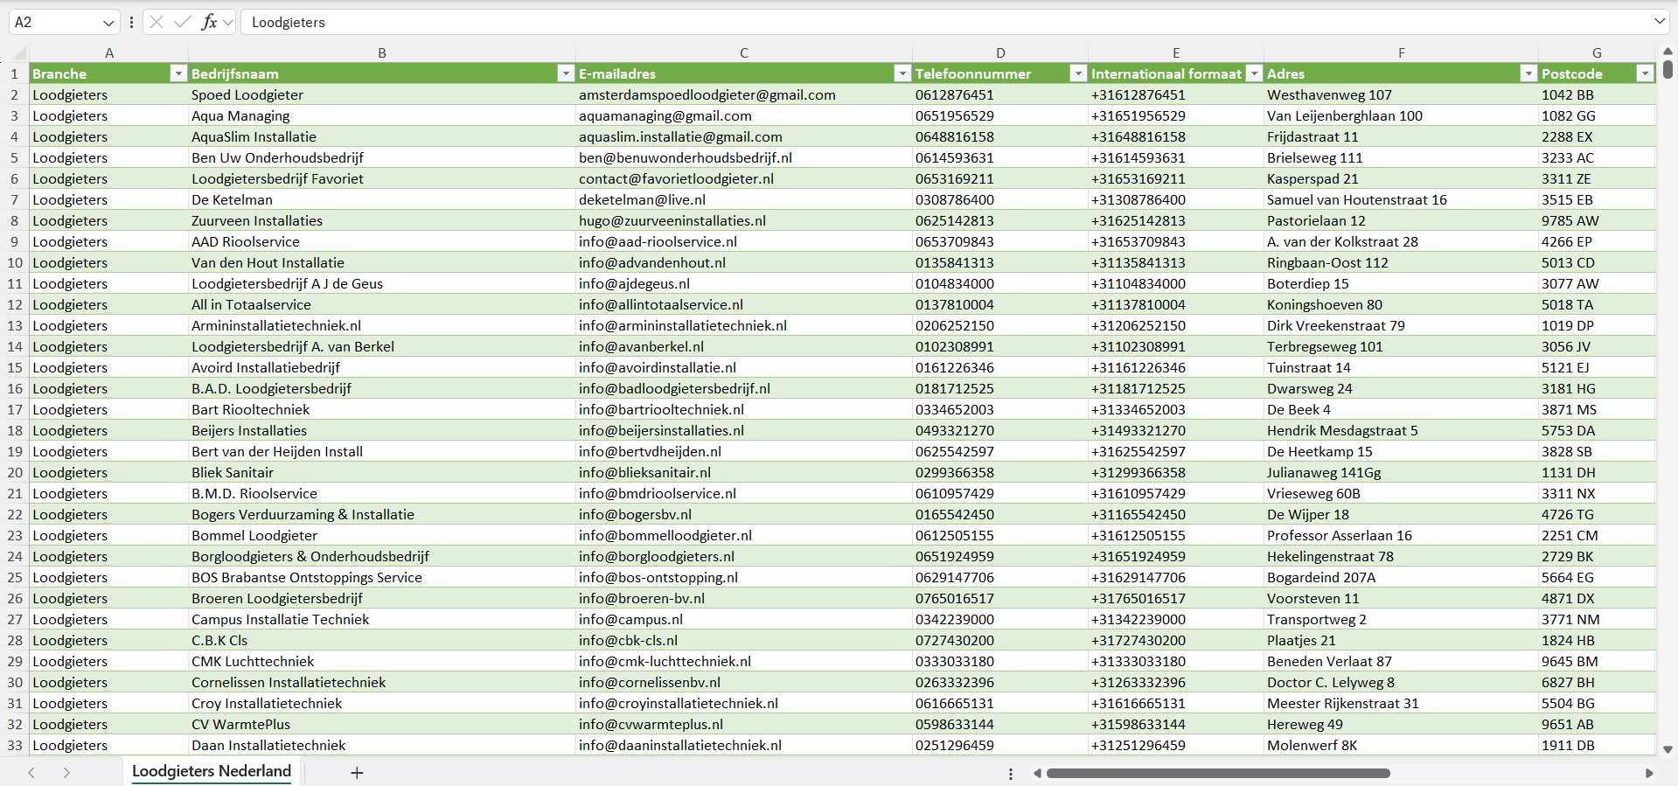The height and width of the screenshot is (786, 1678).
Task: Click the Insert Function fx icon
Action: tap(209, 22)
